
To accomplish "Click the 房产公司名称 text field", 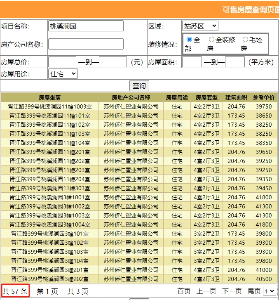I will point(86,44).
